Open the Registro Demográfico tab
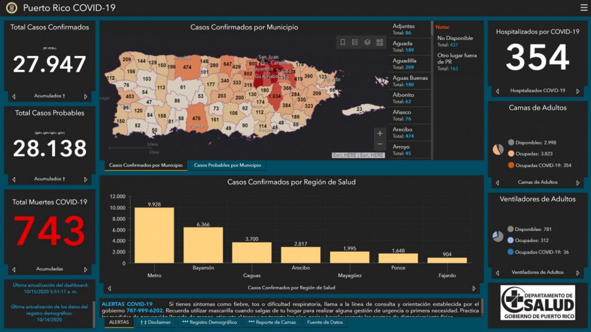The height and width of the screenshot is (332, 591). tap(210, 322)
